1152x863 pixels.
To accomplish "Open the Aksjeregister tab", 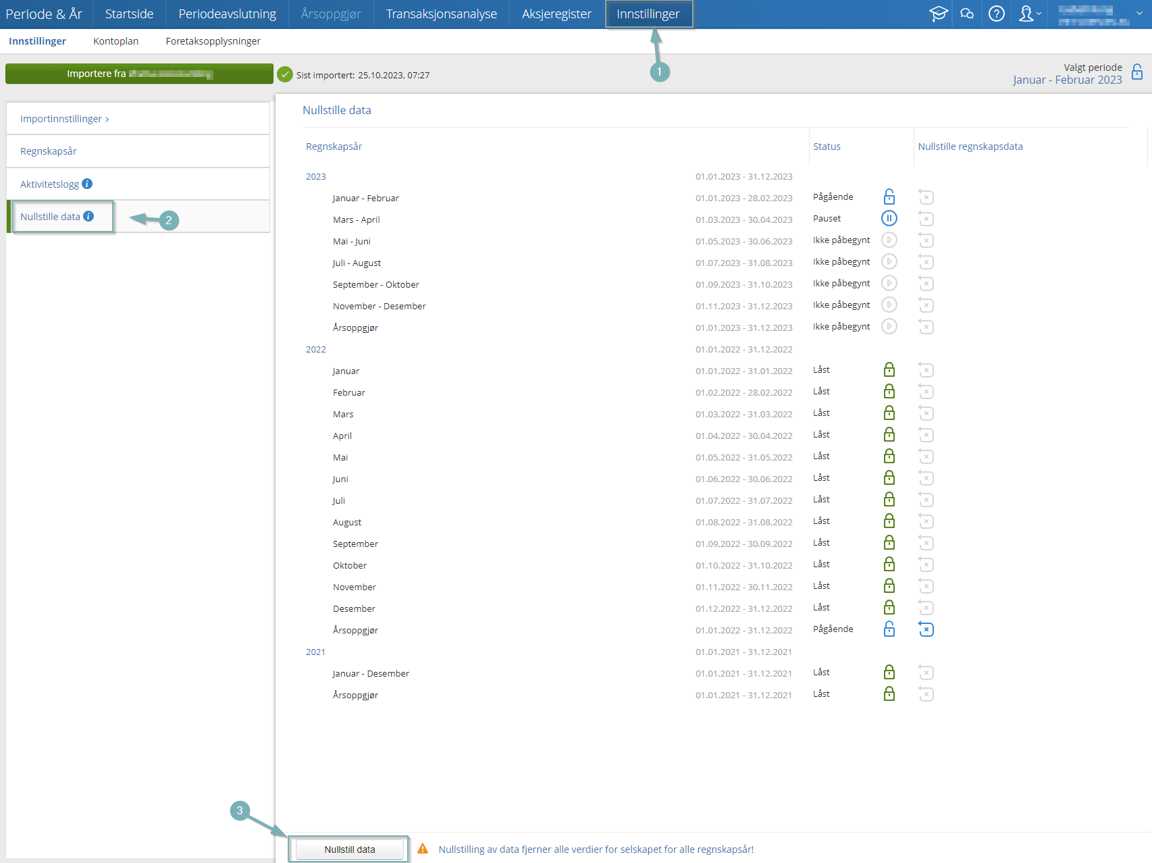I will [556, 14].
